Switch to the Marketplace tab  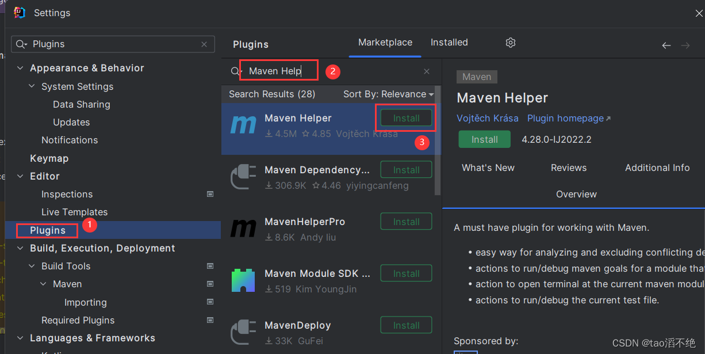tap(385, 43)
